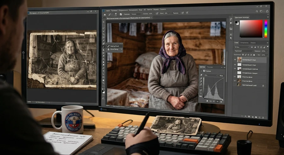Click the trash icon in the Curves panel

[x=221, y=102]
